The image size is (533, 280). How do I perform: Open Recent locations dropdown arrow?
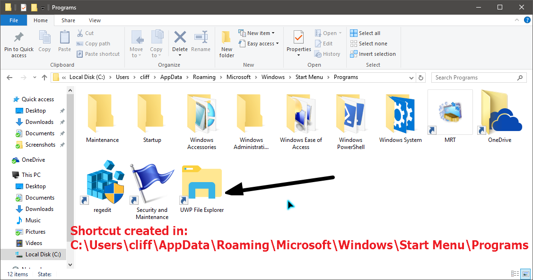tap(35, 78)
